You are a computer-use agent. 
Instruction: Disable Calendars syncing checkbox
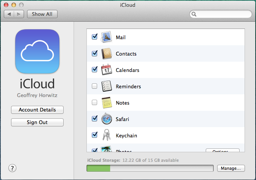pyautogui.click(x=94, y=70)
